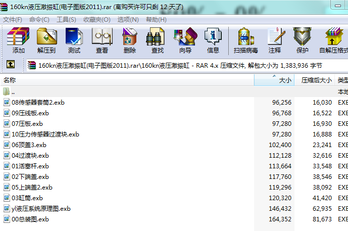
Task: Click size value 113,664
Action: (x=280, y=166)
